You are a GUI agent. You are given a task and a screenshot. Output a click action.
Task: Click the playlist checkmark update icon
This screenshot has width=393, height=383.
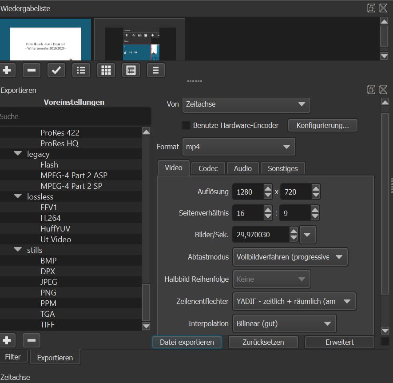tap(56, 70)
